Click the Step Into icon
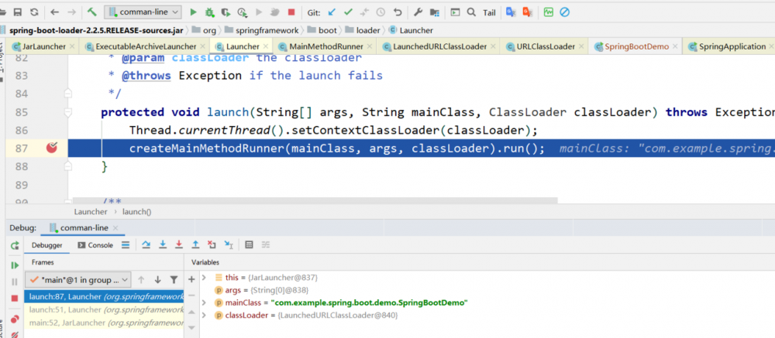The image size is (775, 338). (163, 244)
